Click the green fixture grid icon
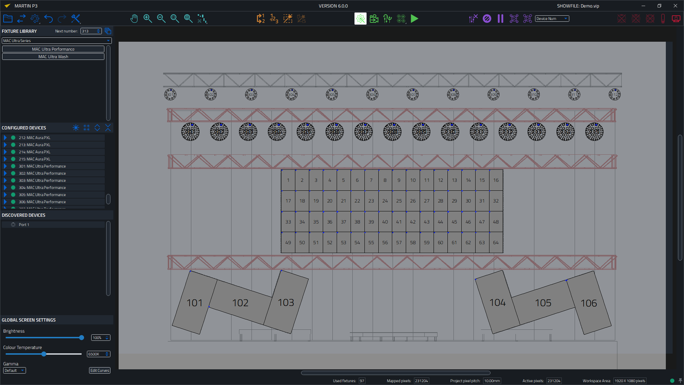This screenshot has height=385, width=684. point(401,18)
